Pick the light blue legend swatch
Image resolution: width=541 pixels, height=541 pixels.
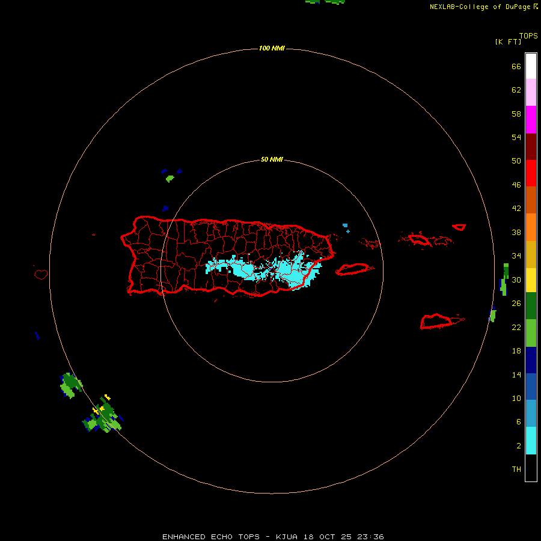coord(531,414)
